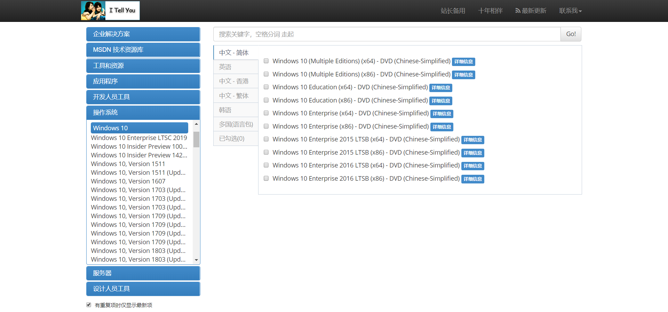Check Windows 10 Education (x64) DVD checkbox
The image size is (668, 312).
pos(266,87)
